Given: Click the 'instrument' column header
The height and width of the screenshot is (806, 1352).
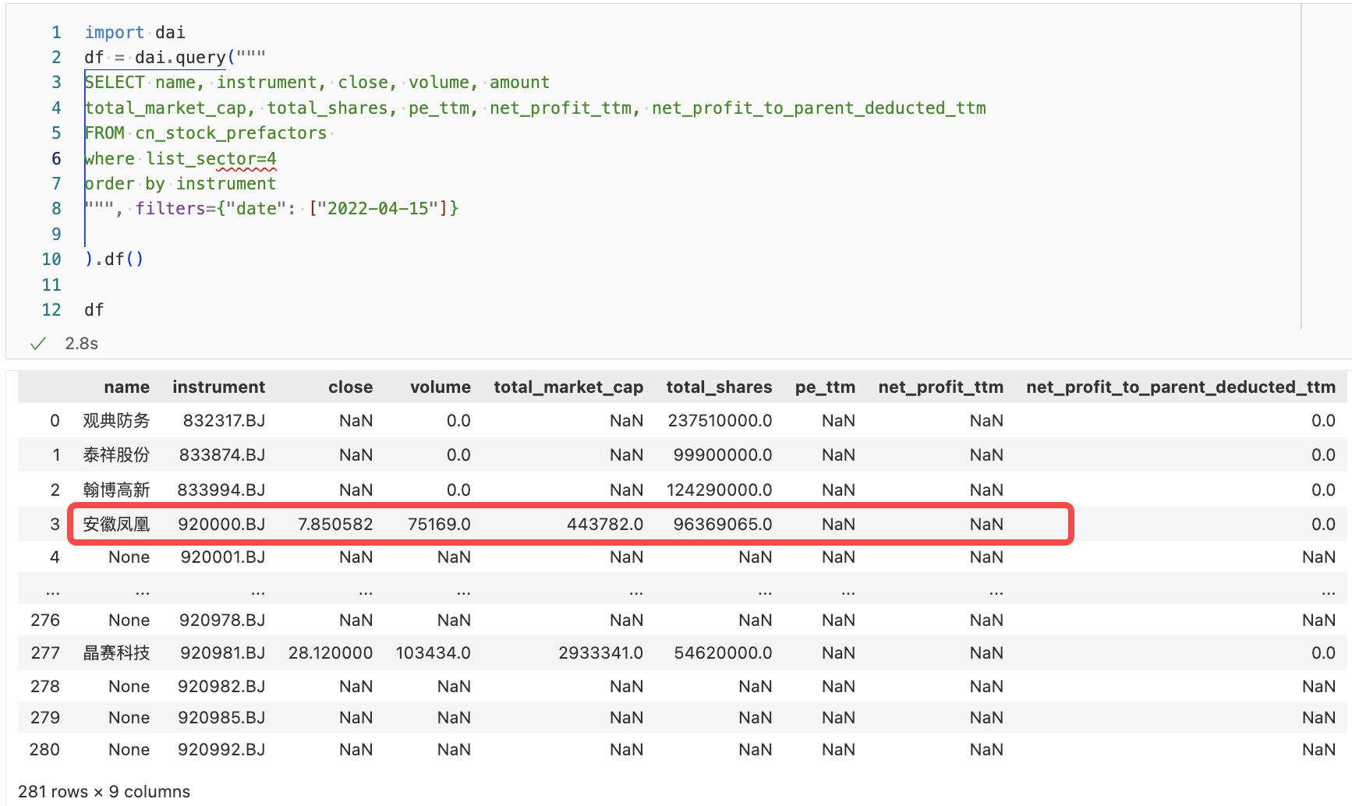Looking at the screenshot, I should point(218,387).
